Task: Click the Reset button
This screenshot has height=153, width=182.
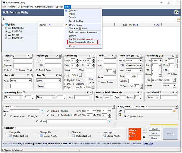Action: (x=154, y=134)
